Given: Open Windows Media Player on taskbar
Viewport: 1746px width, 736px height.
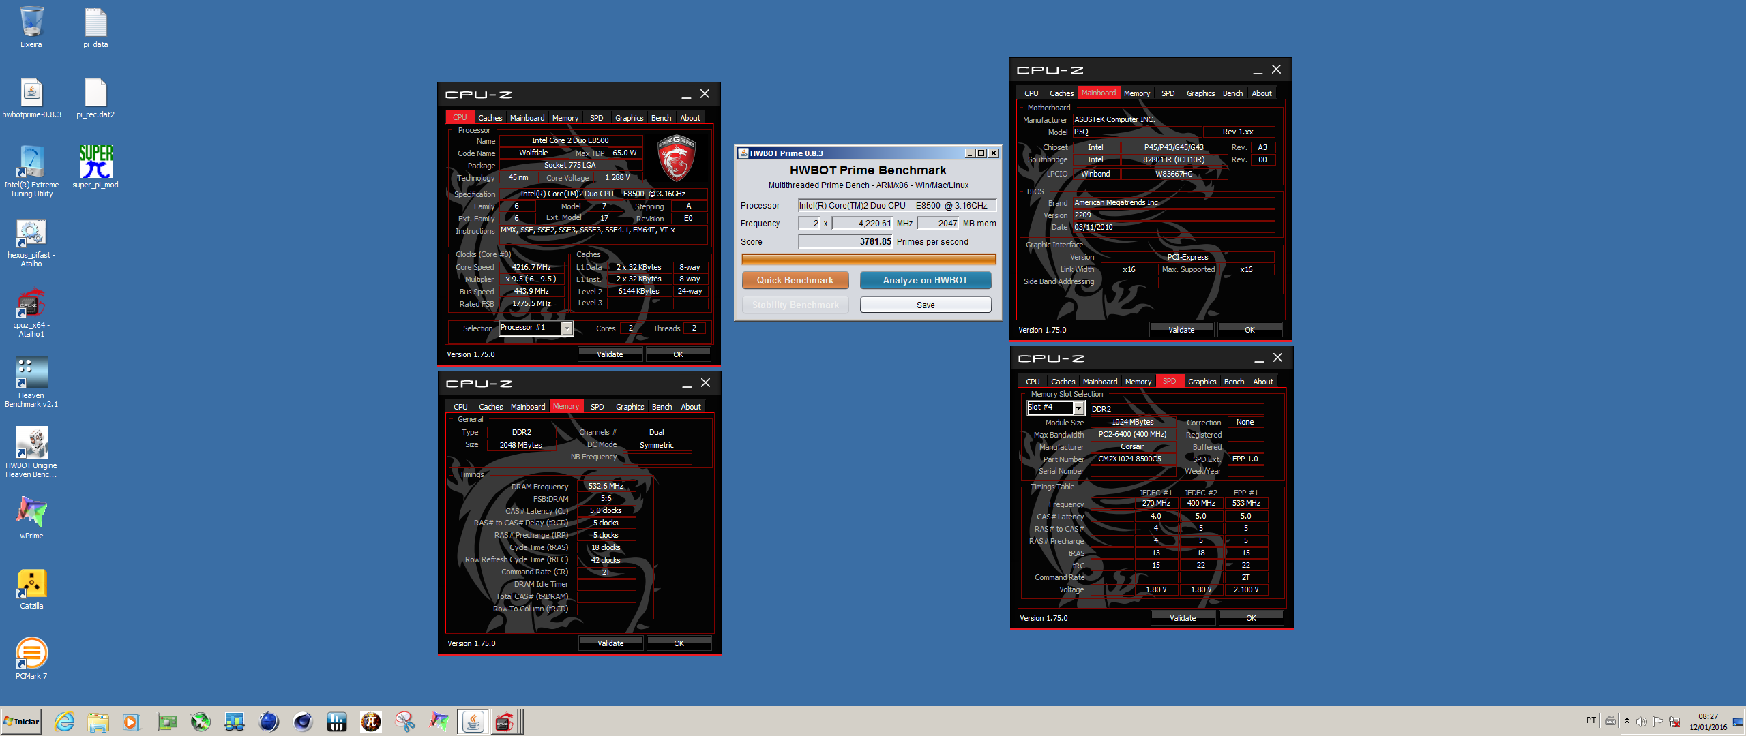Looking at the screenshot, I should pyautogui.click(x=132, y=722).
